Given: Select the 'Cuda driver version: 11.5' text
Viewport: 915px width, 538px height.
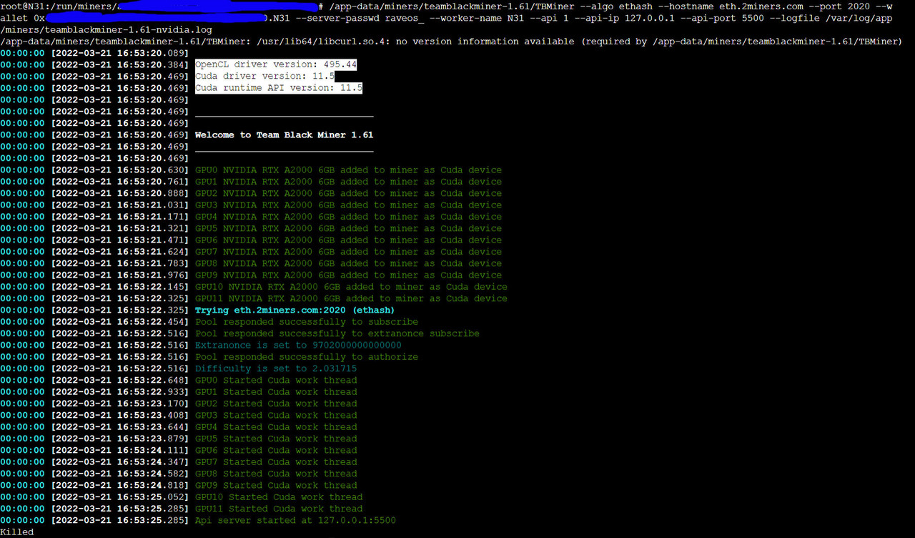Looking at the screenshot, I should tap(264, 76).
